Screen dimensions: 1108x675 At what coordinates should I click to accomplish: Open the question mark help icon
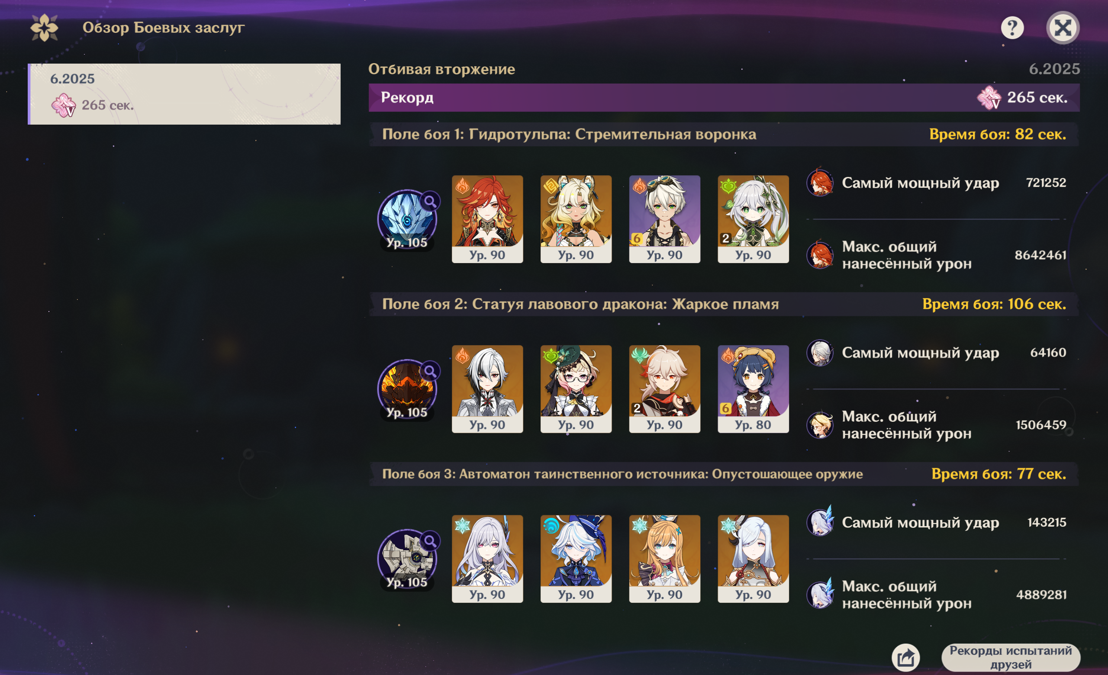pyautogui.click(x=1012, y=28)
